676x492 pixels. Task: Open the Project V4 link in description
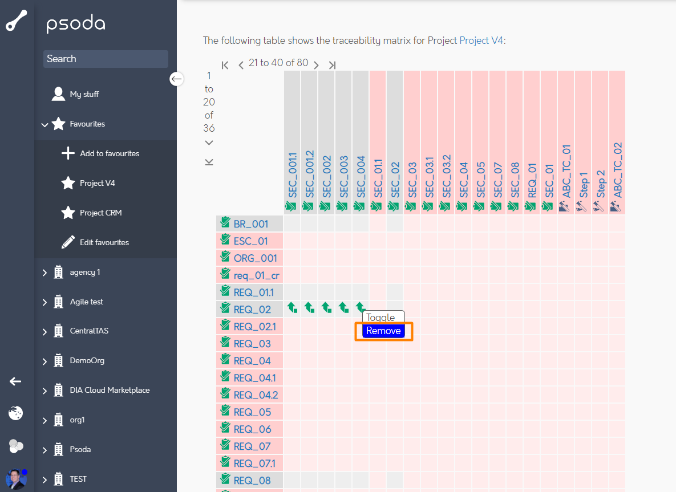(481, 40)
